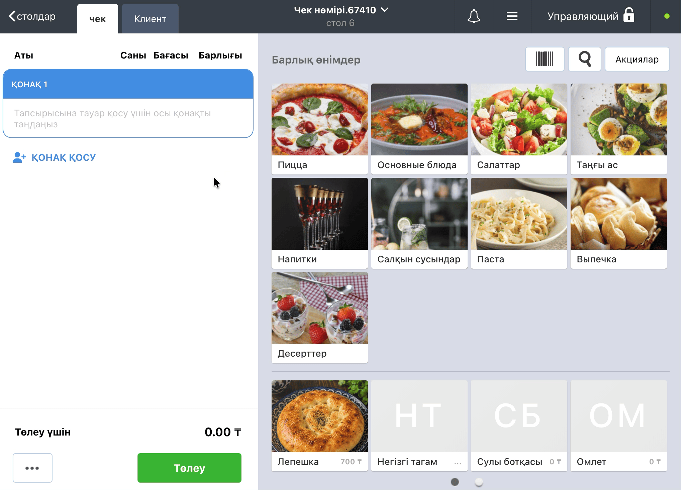Switch to the Клиент tab
Viewport: 681px width, 490px height.
pos(150,19)
